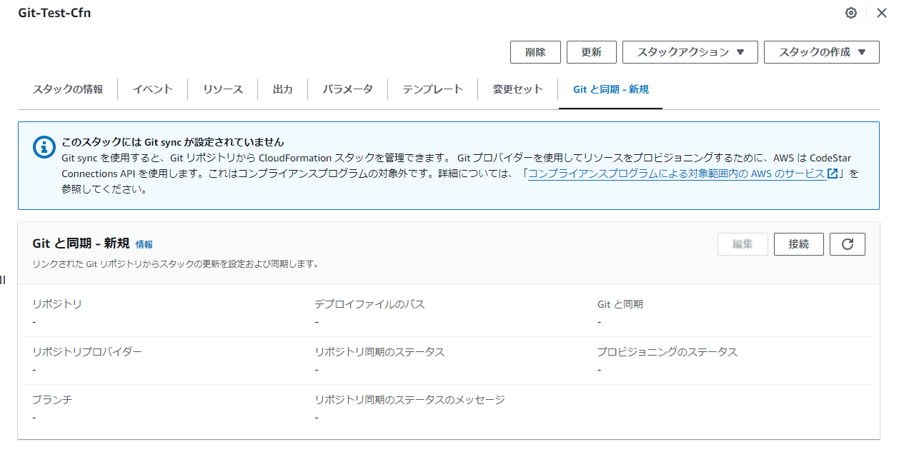Open the スタックアクション dropdown
899x457 pixels.
click(690, 52)
